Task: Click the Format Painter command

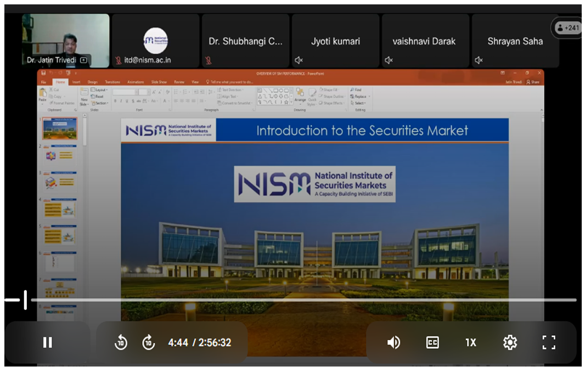Action: 62,103
